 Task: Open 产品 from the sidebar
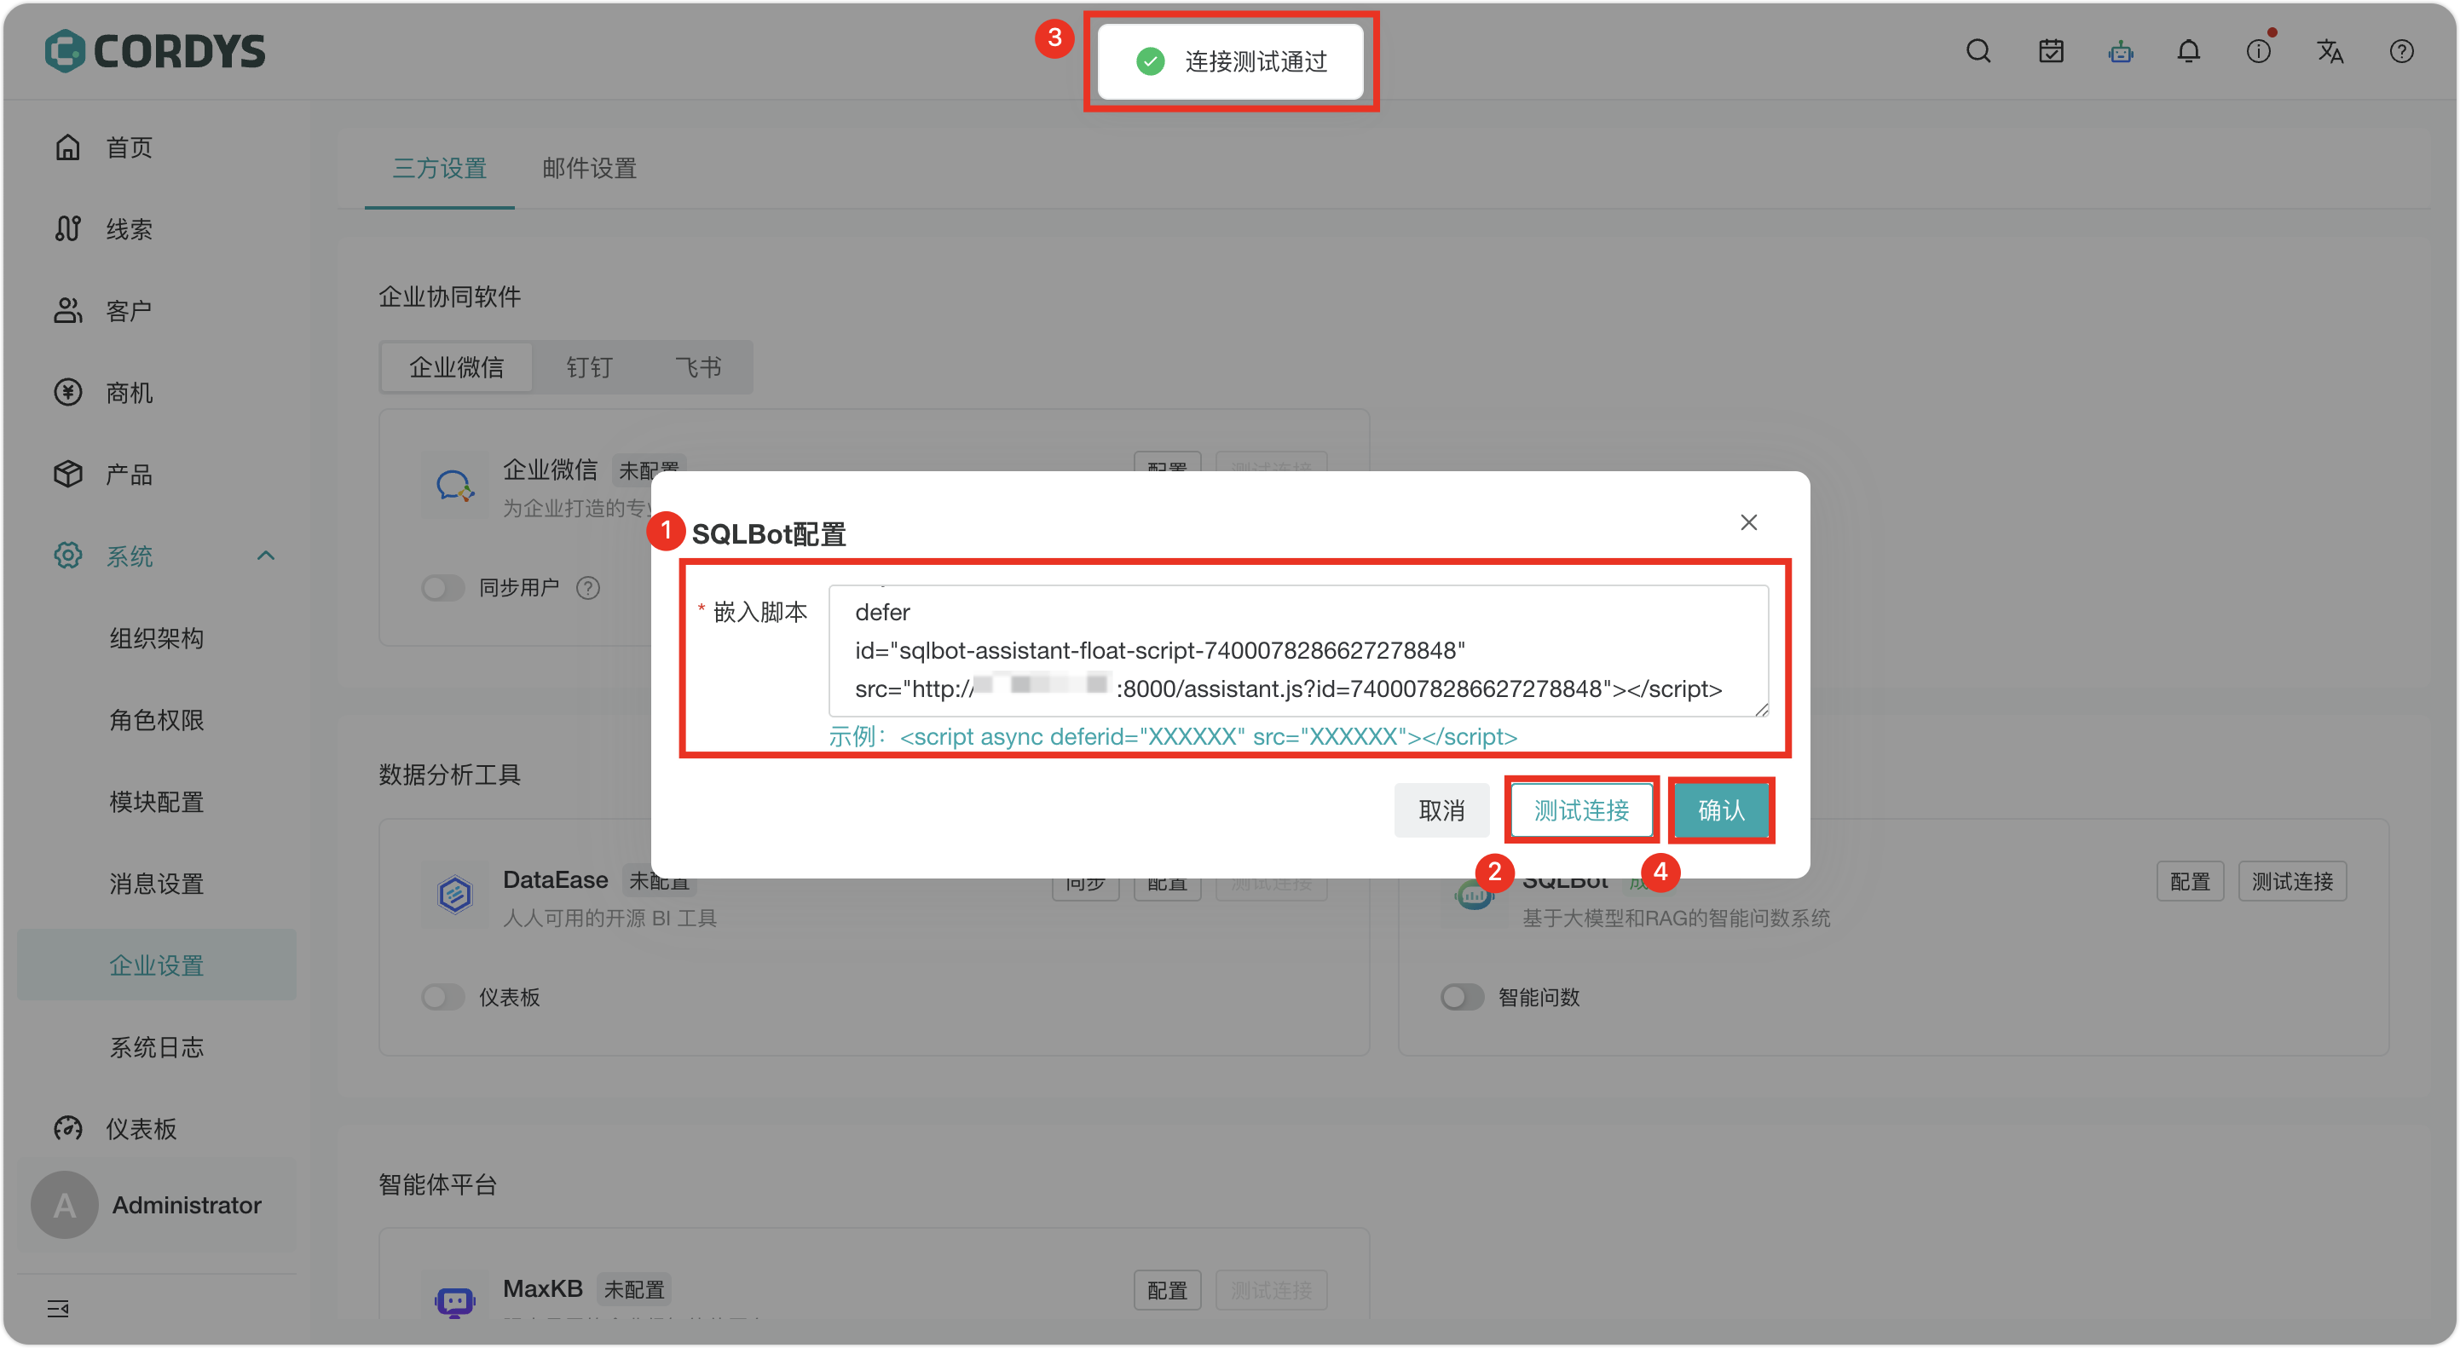click(x=128, y=474)
